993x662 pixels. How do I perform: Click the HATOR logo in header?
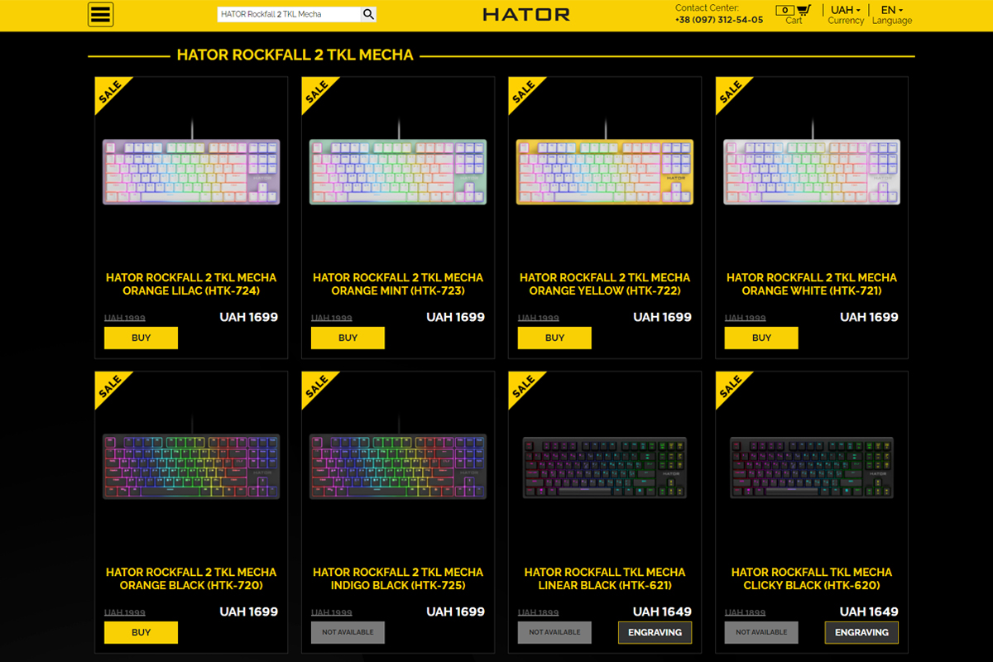pos(526,15)
